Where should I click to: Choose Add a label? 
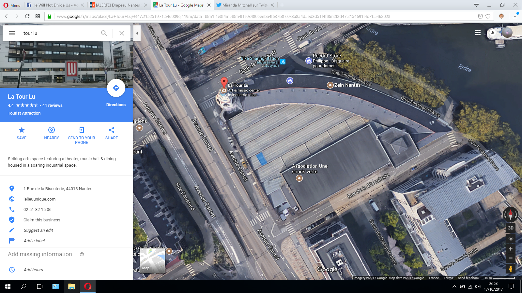(x=34, y=241)
